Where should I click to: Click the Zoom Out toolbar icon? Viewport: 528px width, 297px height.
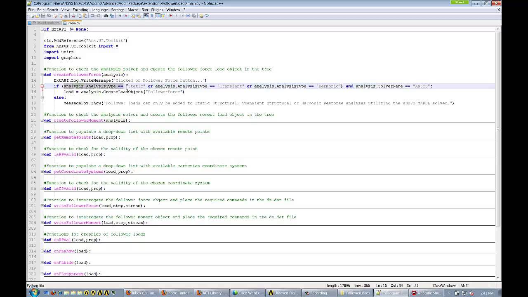(126, 16)
